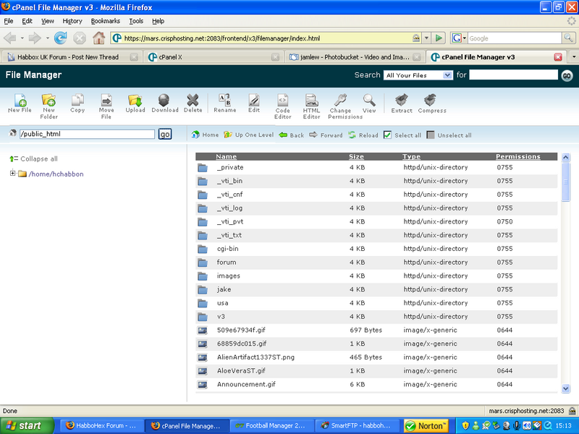Viewport: 579px width, 434px height.
Task: Switch to jamlew Photobucket tab
Action: (354, 57)
